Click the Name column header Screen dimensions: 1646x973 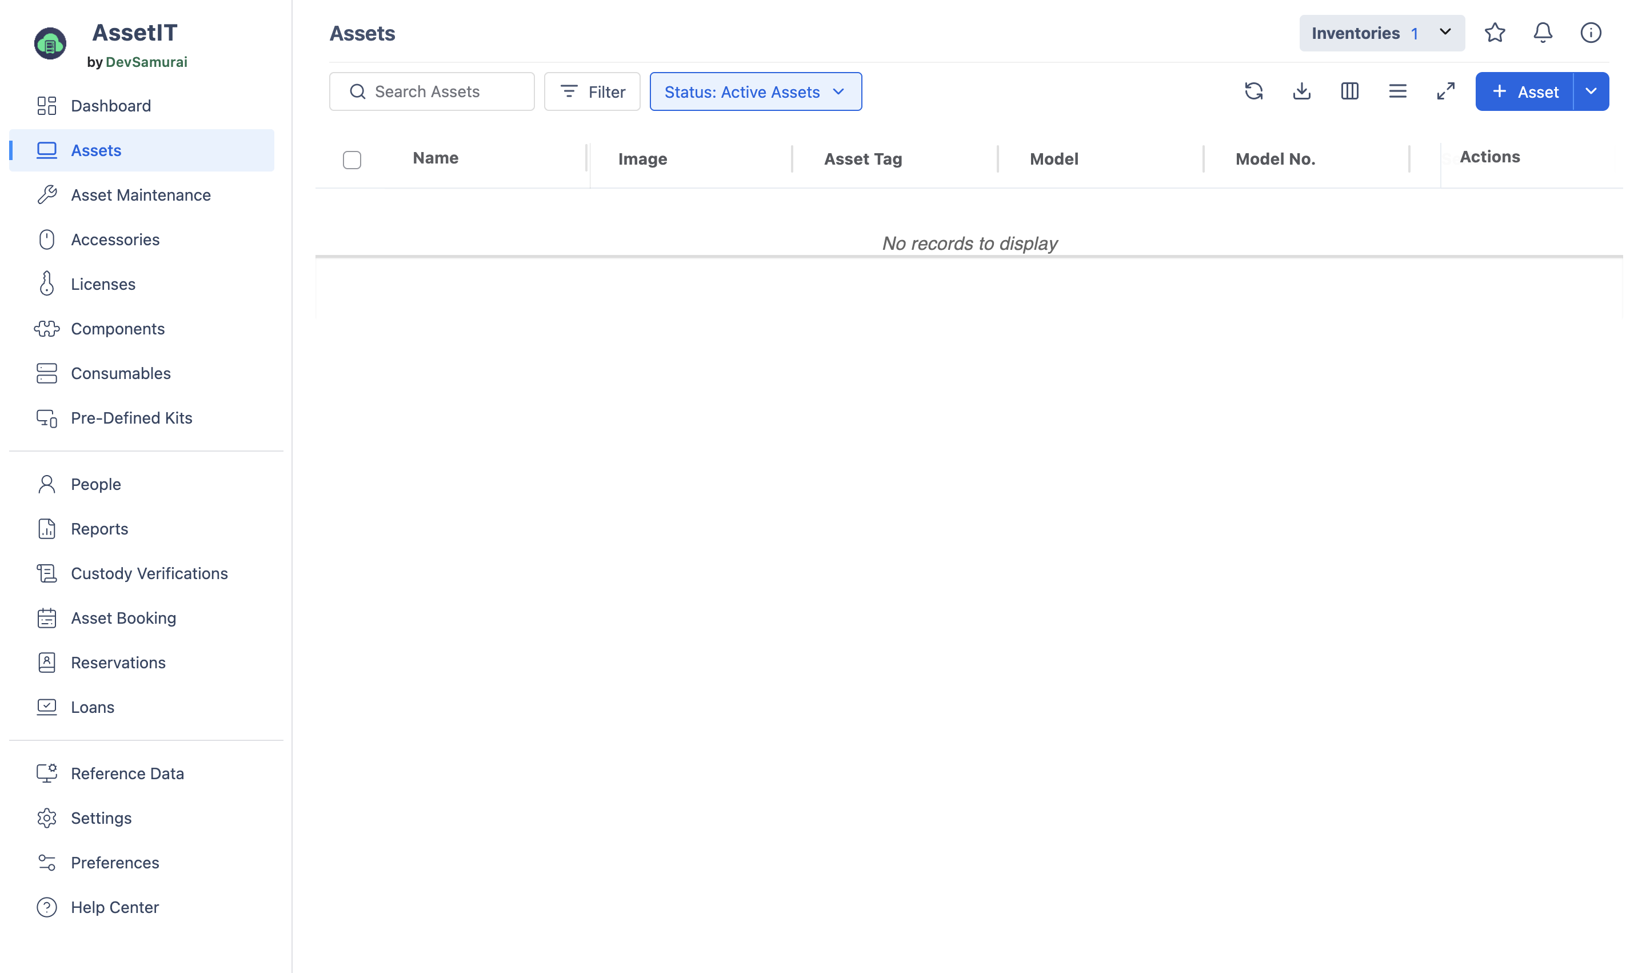(x=436, y=158)
